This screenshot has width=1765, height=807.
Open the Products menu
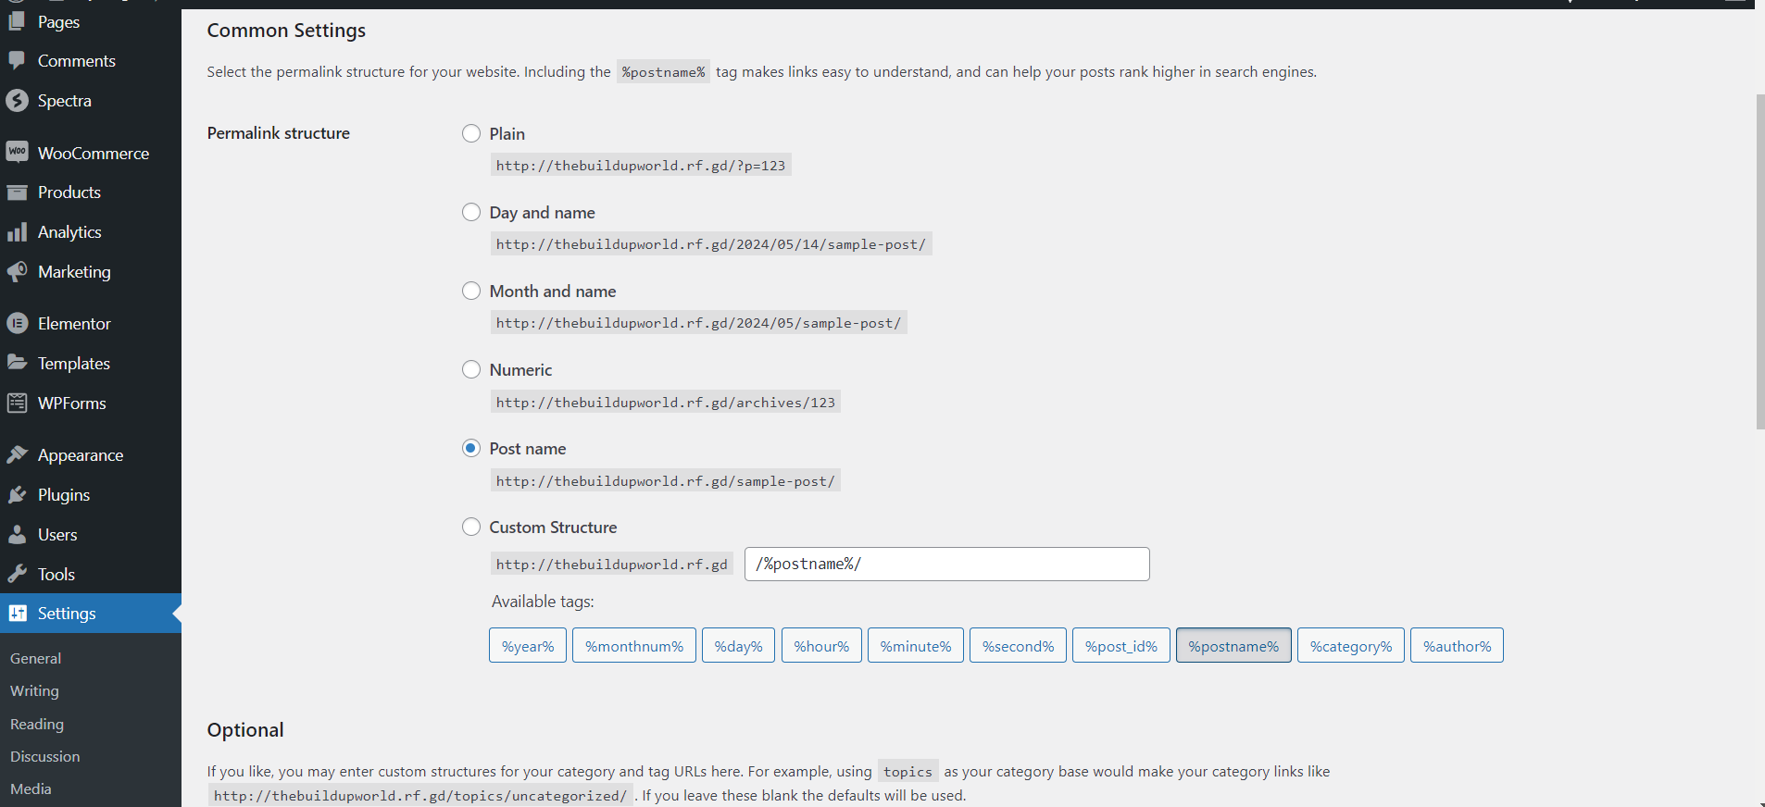[x=69, y=192]
